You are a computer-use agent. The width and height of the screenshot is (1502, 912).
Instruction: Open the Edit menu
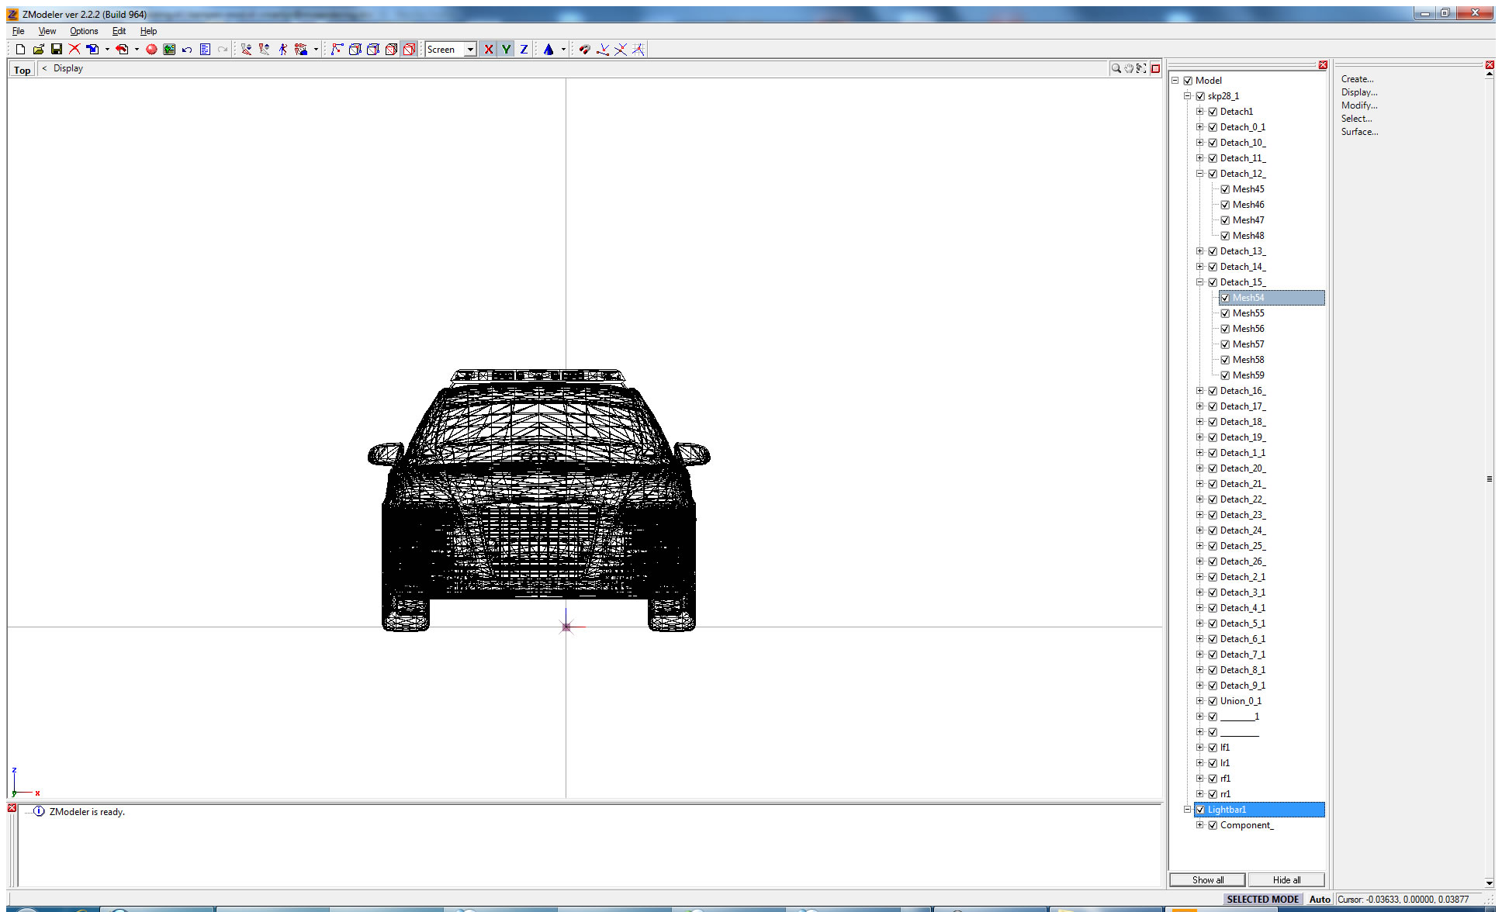[119, 31]
